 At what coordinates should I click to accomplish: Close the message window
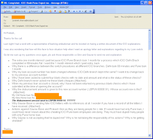click(x=150, y=3)
